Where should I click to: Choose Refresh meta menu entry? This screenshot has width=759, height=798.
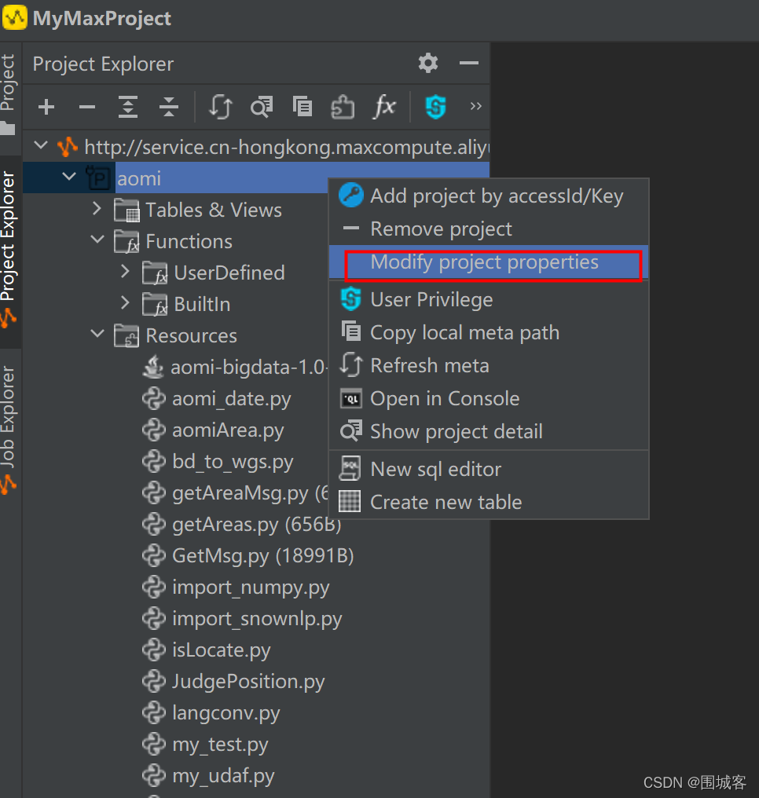coord(489,365)
